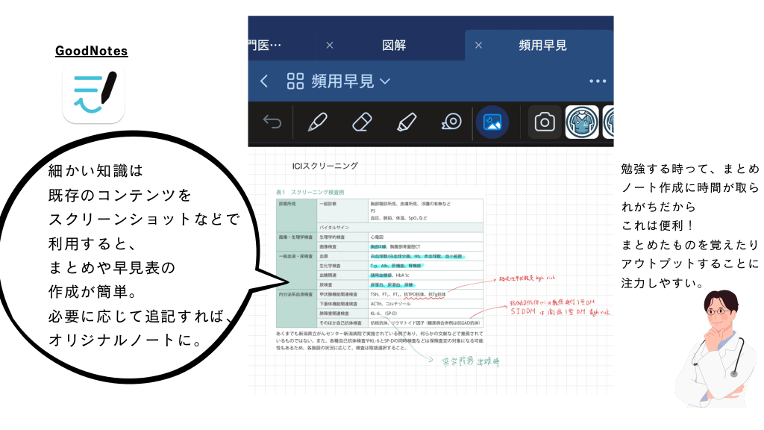Select the Highlighter tool
The width and height of the screenshot is (764, 430).
tap(406, 122)
